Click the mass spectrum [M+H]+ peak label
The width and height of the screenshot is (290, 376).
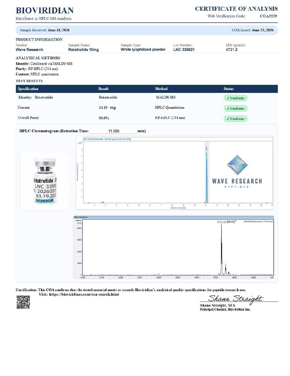(x=227, y=222)
